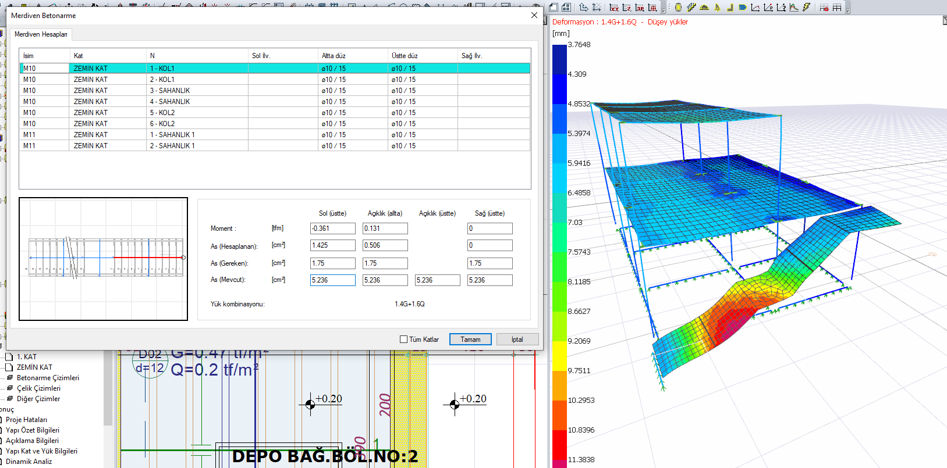Click the İsim column header
The width and height of the screenshot is (947, 468).
coord(44,56)
